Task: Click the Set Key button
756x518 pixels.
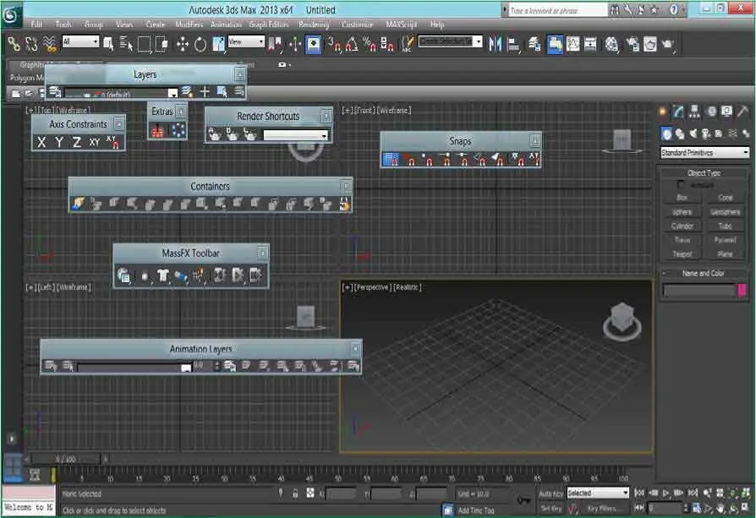Action: click(x=551, y=509)
